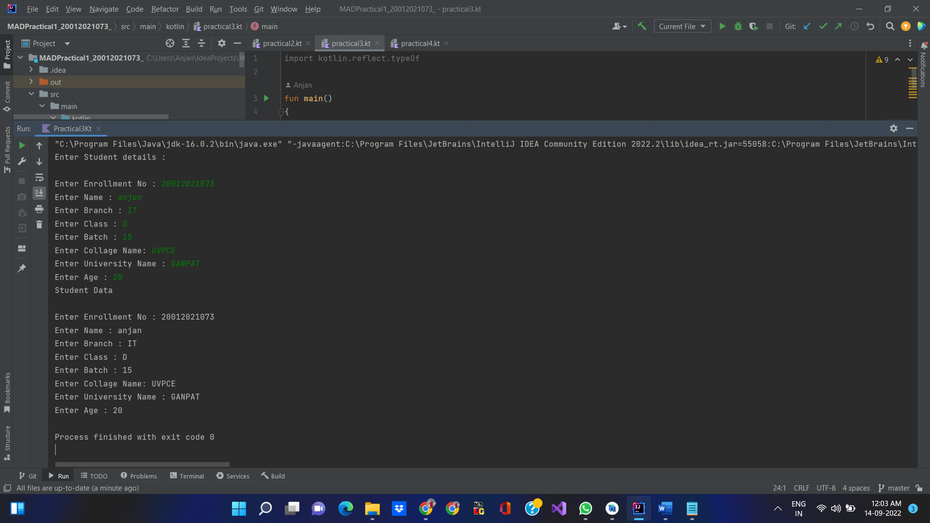Expand the src folder in the Project tree
This screenshot has height=523, width=930.
tap(32, 94)
